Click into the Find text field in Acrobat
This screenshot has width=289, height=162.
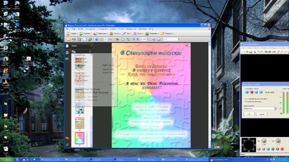pyautogui.click(x=170, y=39)
